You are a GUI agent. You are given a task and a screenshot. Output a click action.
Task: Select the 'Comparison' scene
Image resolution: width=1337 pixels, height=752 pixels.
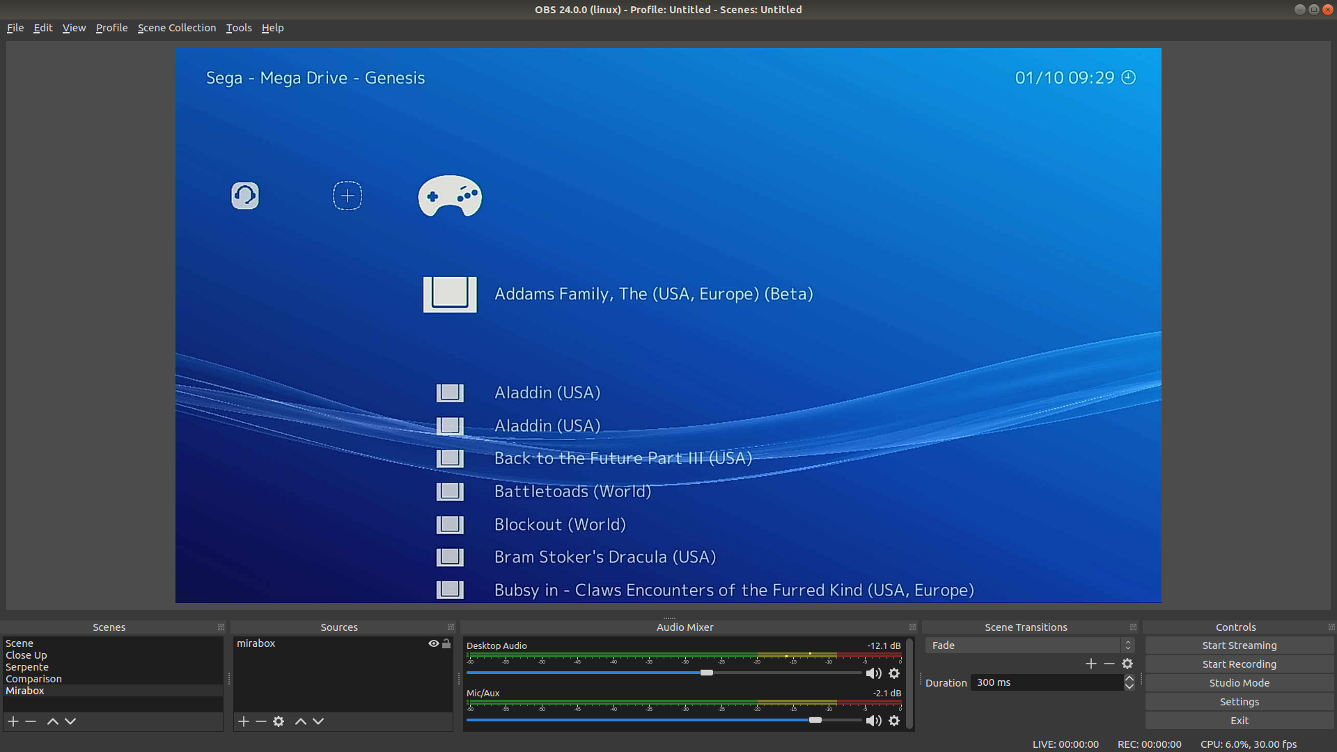point(113,679)
